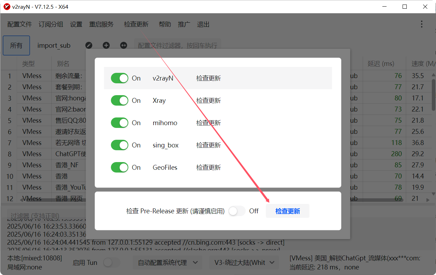436x275 pixels.
Task: Click the v2rayN logo in title bar
Action: click(7, 7)
